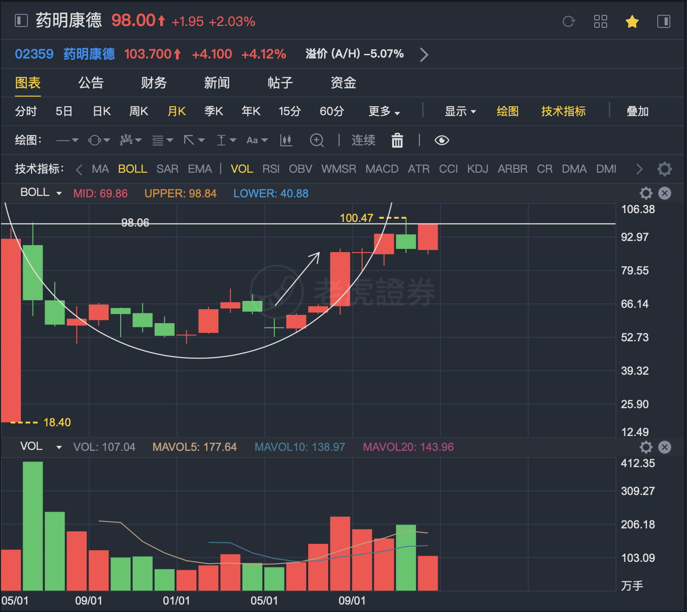Viewport: 687px width, 612px height.
Task: Open the 显示 display dropdown
Action: click(x=460, y=111)
